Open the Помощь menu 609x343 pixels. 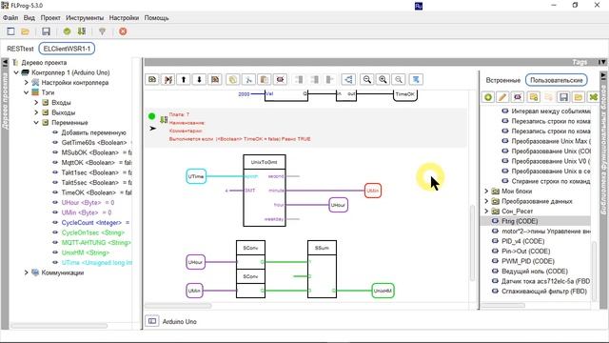point(156,18)
